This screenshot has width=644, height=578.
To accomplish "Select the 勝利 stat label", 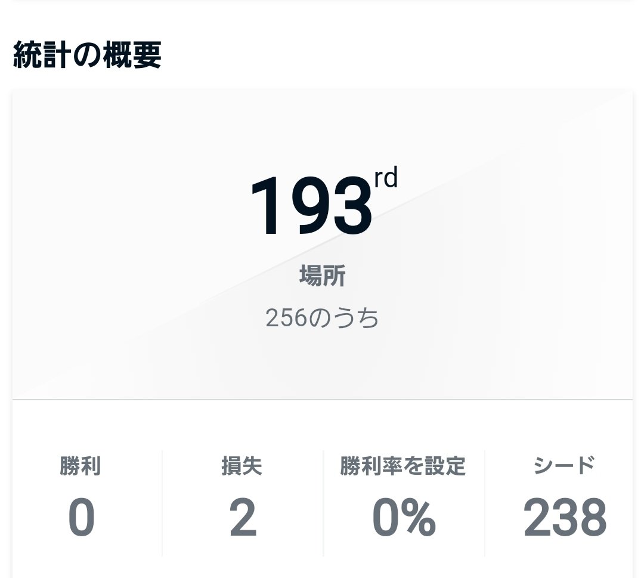I will [80, 466].
